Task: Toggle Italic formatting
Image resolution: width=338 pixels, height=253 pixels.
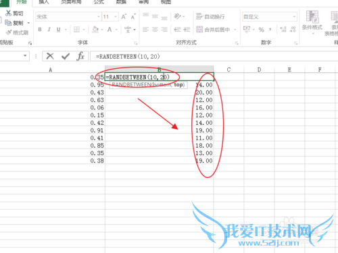Action: coord(49,30)
